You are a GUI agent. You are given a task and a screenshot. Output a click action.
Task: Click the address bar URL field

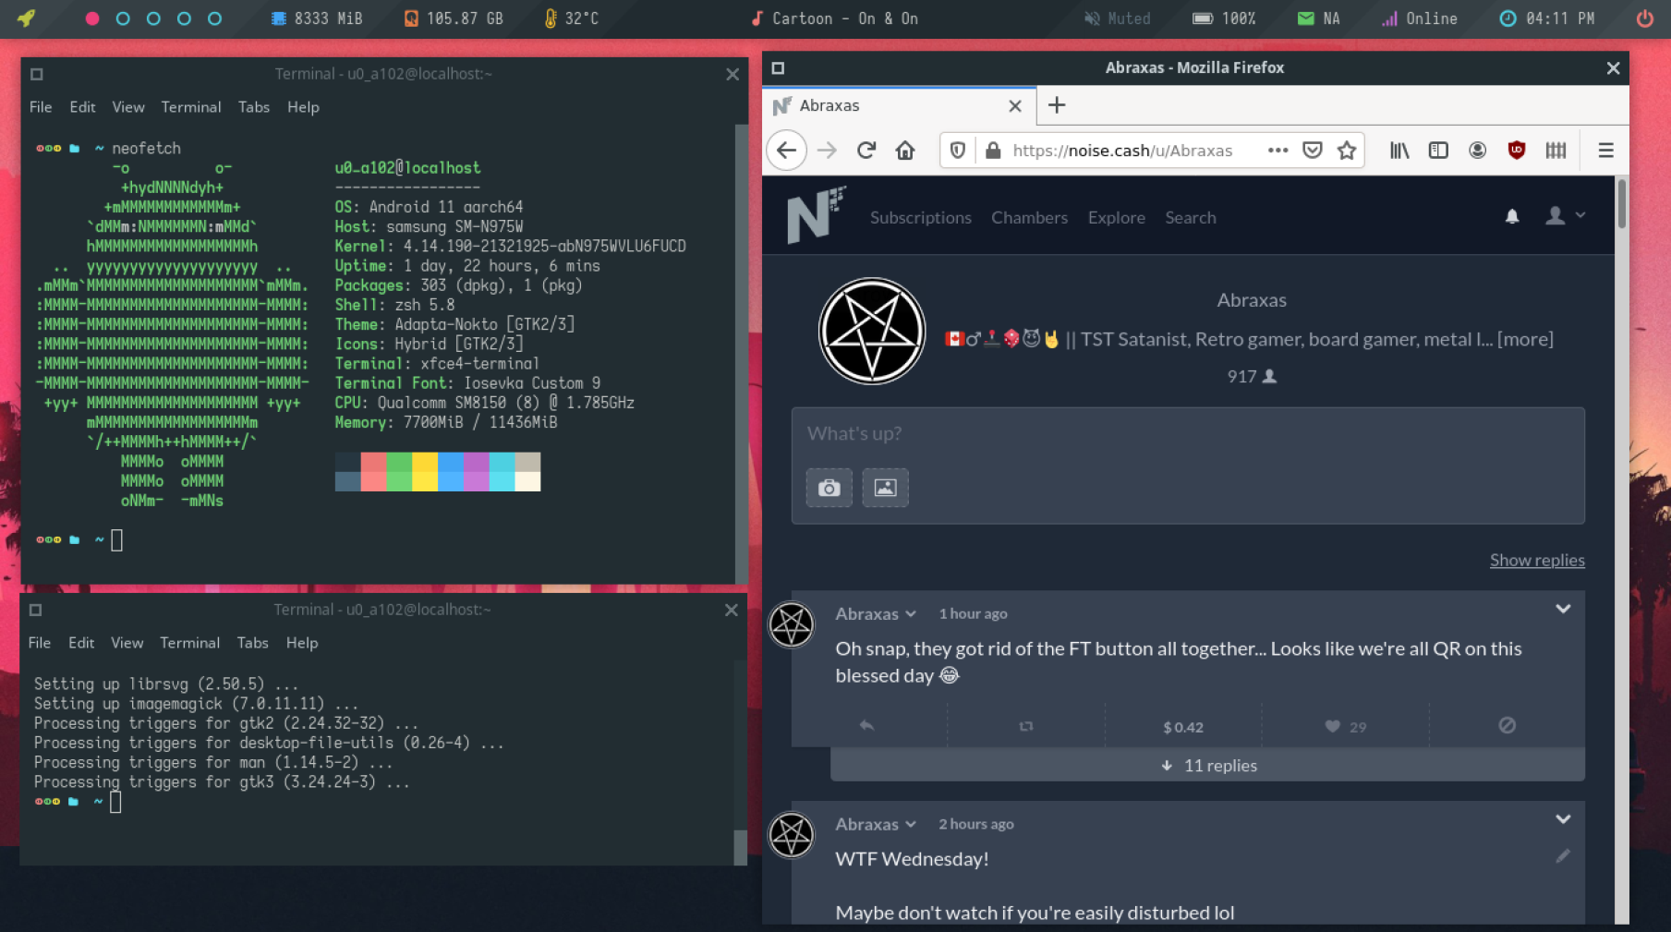point(1122,151)
